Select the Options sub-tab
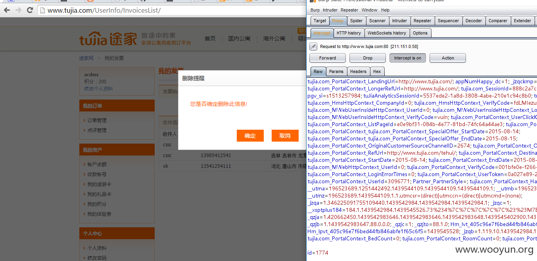Image resolution: width=537 pixels, height=261 pixels. [x=420, y=33]
